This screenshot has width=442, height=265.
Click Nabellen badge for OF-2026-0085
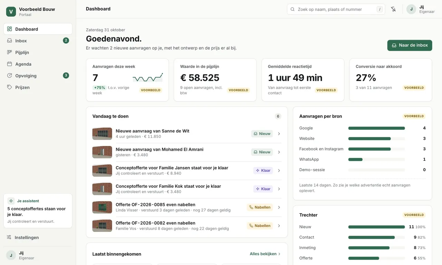coord(260,207)
